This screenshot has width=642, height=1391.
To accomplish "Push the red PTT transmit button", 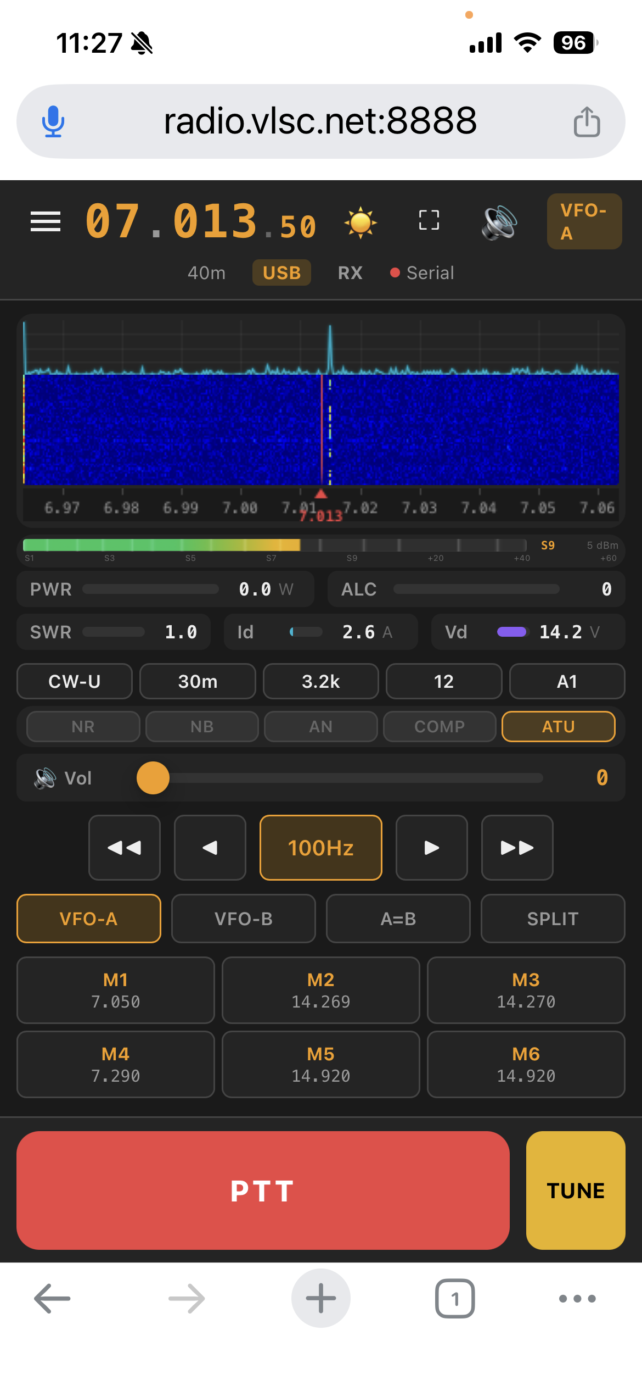I will tap(263, 1190).
